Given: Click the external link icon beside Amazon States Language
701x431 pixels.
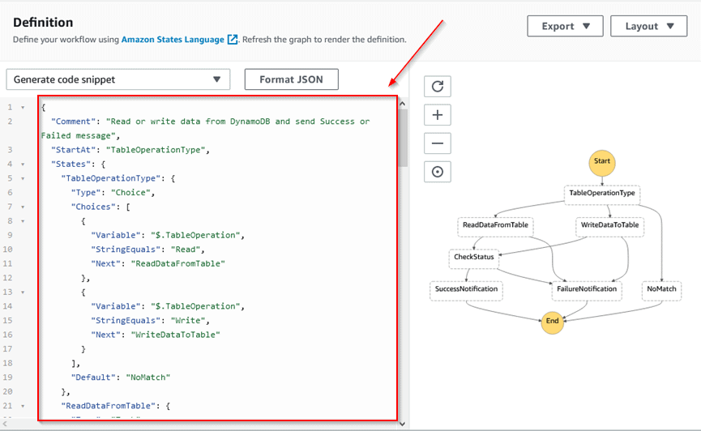Looking at the screenshot, I should click(x=233, y=39).
